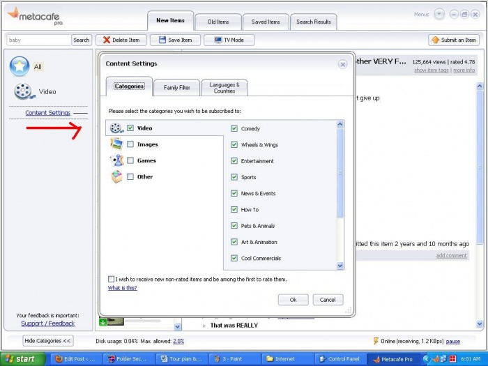
Task: Switch to TV Mode
Action: 229,40
